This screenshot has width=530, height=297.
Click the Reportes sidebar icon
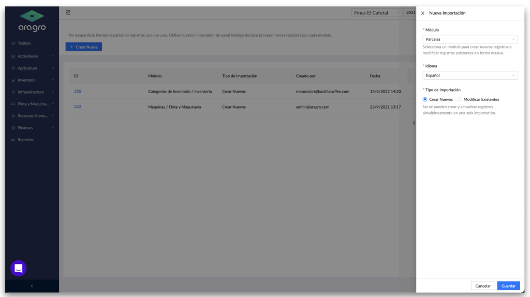coord(13,140)
